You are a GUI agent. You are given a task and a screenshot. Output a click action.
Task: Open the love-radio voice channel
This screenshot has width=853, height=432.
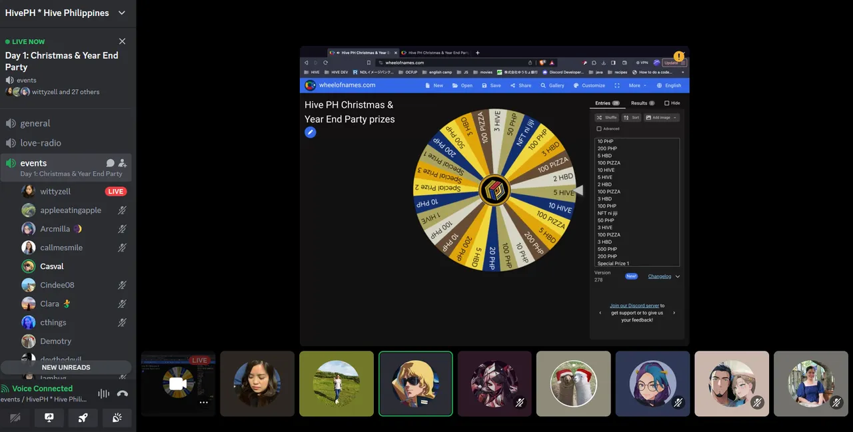pos(41,143)
